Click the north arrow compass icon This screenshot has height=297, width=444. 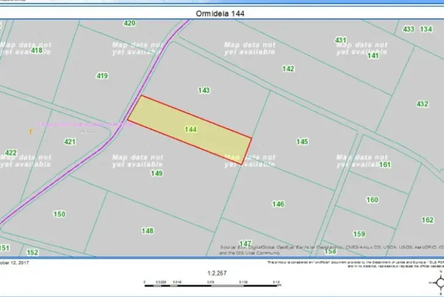coord(438,284)
